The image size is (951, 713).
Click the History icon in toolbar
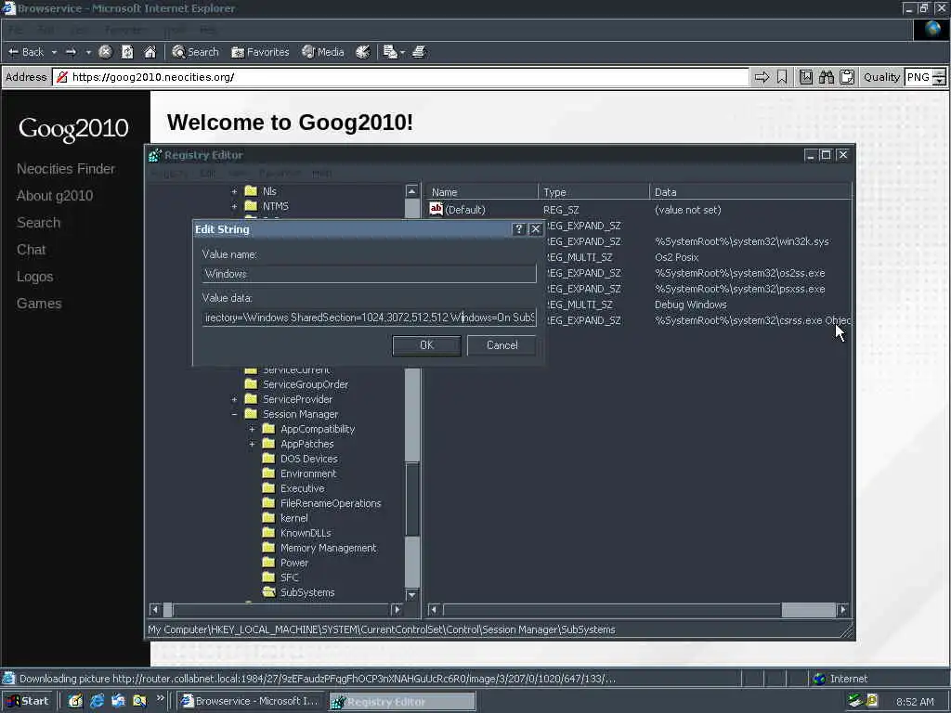[x=363, y=52]
